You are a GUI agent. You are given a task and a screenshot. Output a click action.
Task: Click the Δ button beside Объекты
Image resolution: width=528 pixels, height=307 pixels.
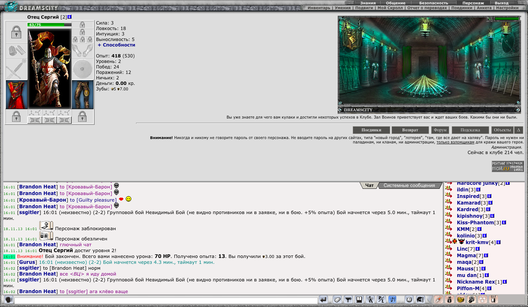coord(519,130)
